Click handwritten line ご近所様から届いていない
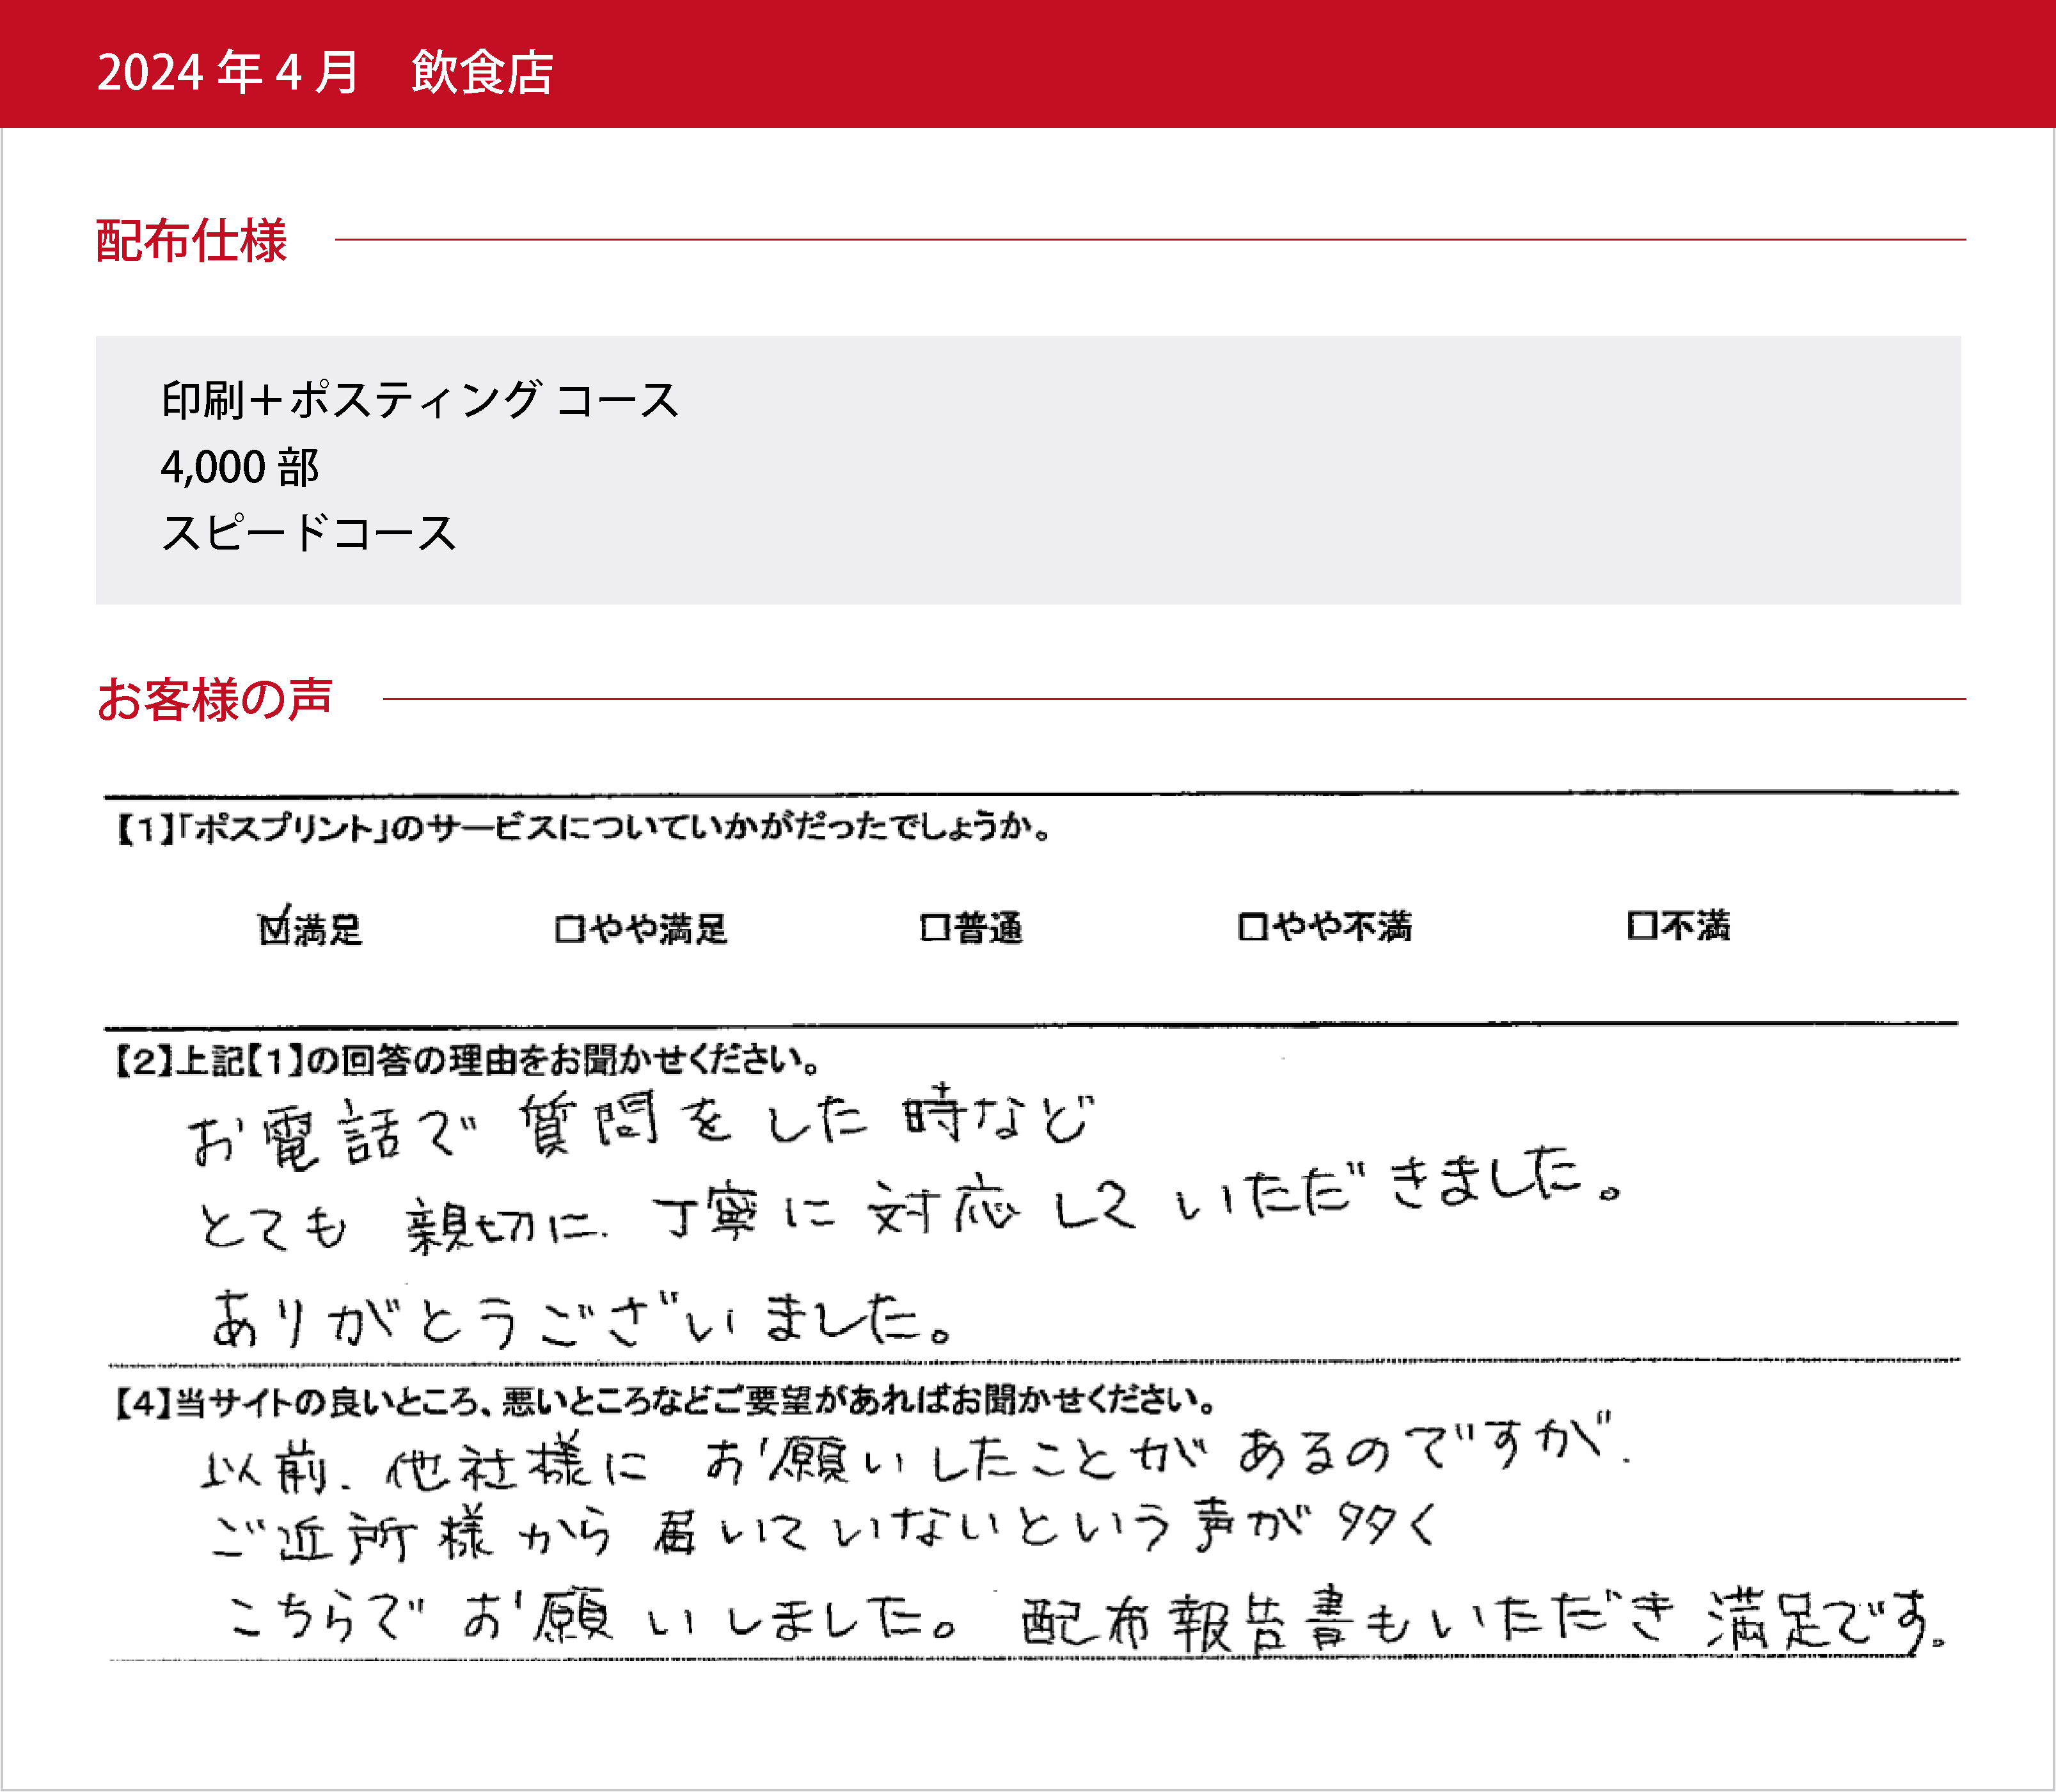 pyautogui.click(x=825, y=1531)
